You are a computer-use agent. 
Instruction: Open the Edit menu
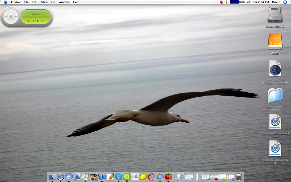pos(35,2)
